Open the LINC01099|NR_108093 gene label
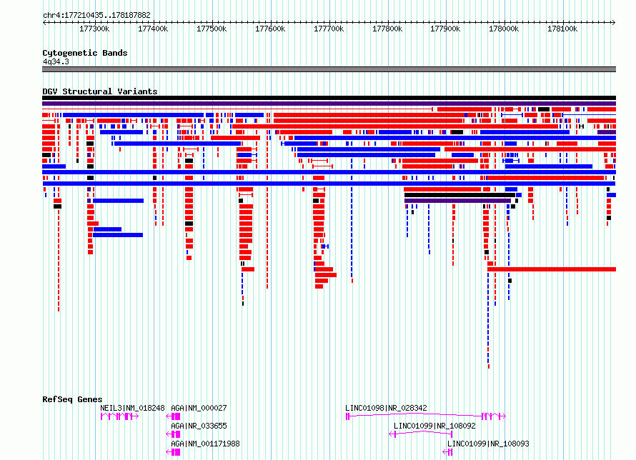Screen dimensions: 636x460 point(488,444)
